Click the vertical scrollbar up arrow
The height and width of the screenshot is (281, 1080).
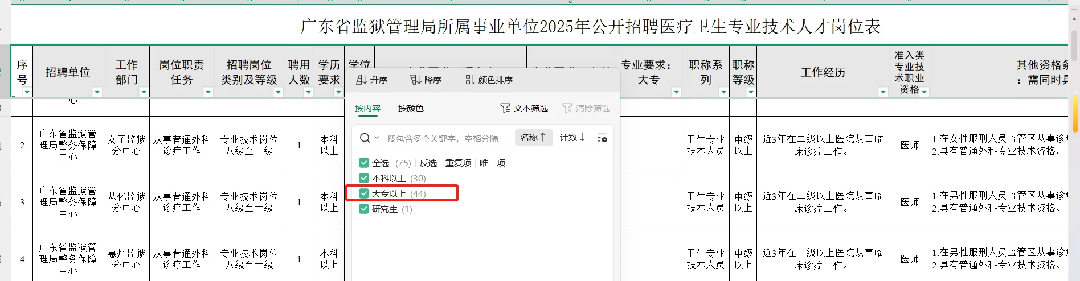[1075, 19]
